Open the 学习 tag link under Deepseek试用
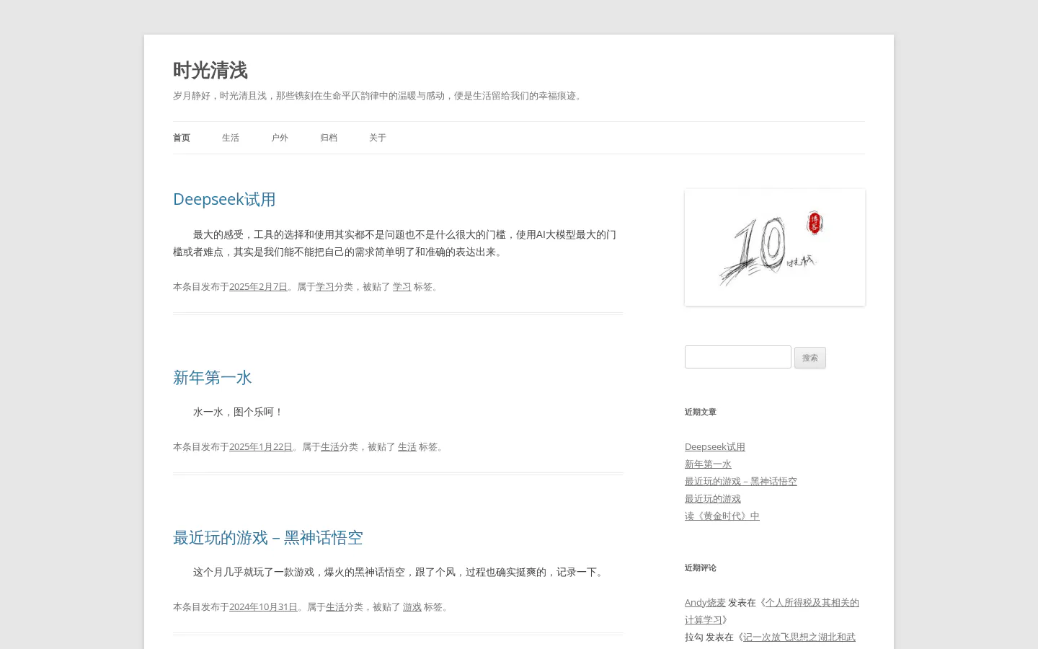This screenshot has width=1038, height=649. 402,286
